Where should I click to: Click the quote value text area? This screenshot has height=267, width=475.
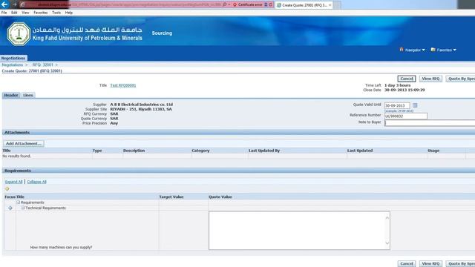299,231
